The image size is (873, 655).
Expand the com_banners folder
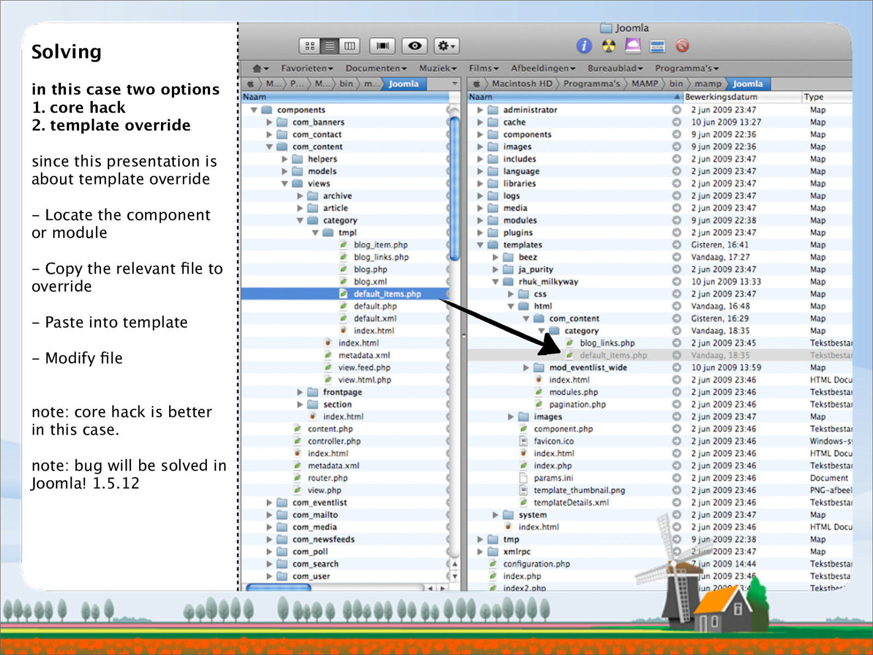pyautogui.click(x=269, y=122)
